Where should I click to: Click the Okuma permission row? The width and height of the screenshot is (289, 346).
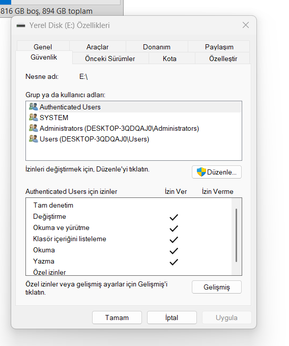pyautogui.click(x=129, y=250)
